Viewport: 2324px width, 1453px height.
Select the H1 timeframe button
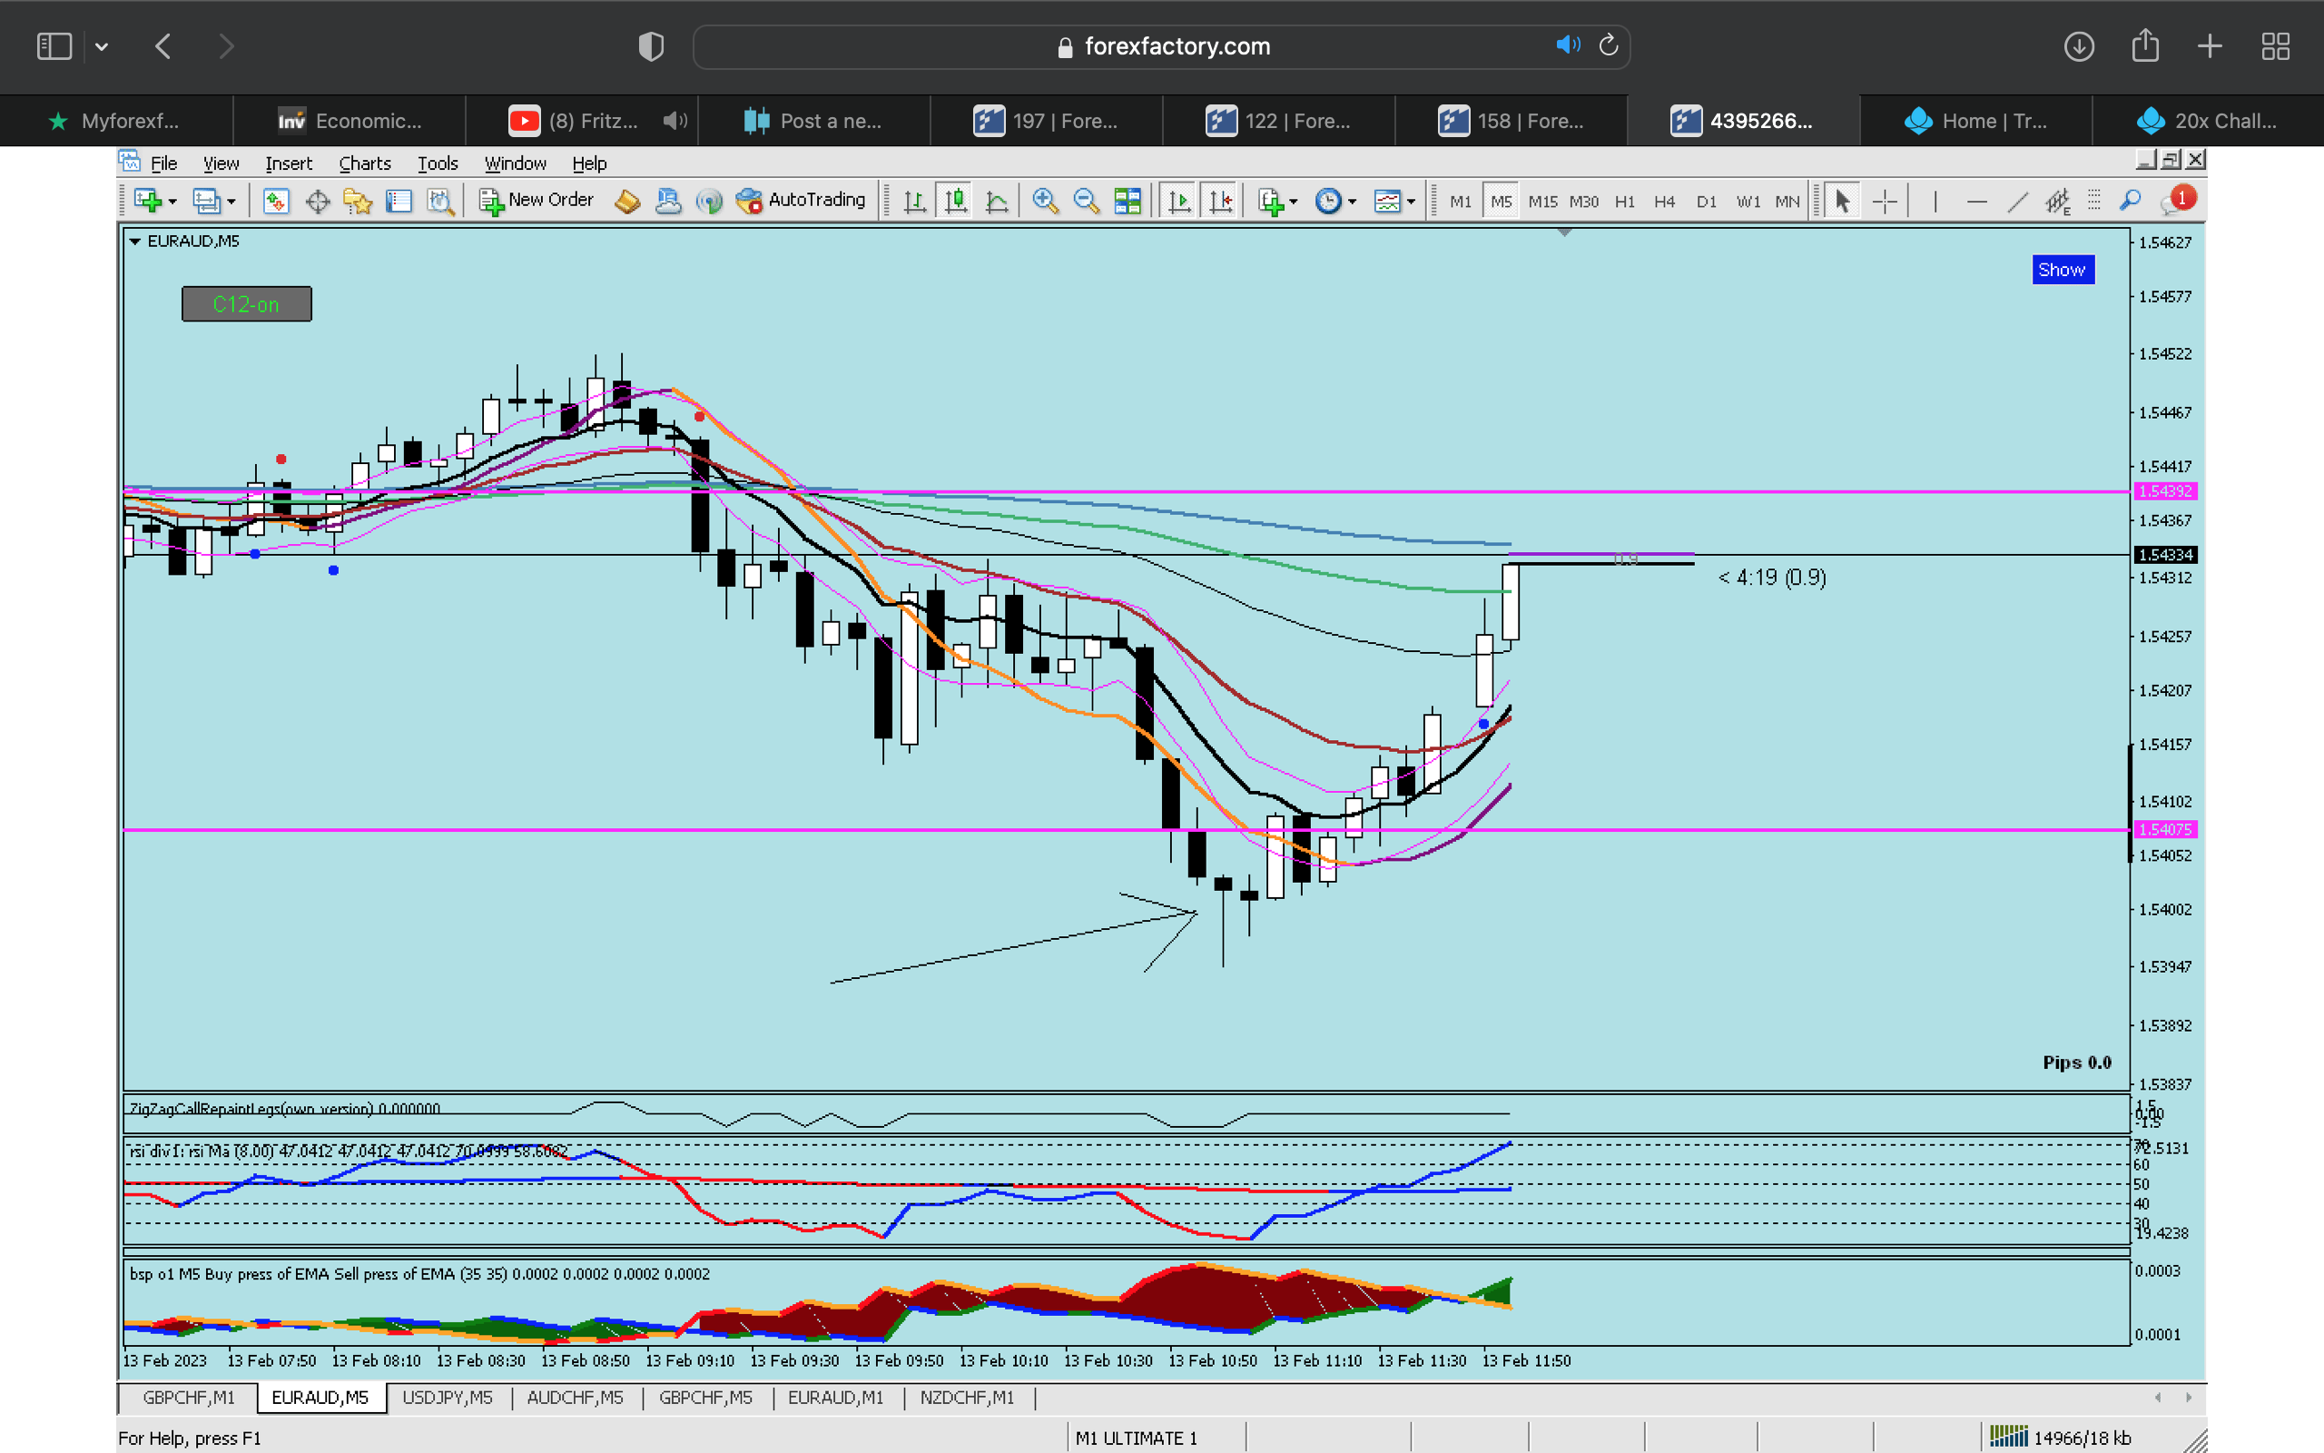click(1624, 202)
